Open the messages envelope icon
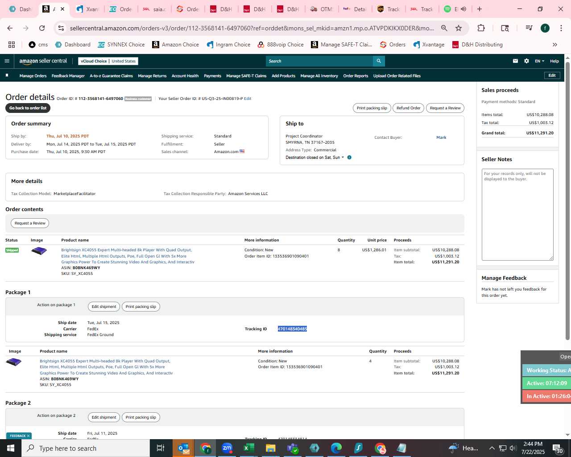571x457 pixels. click(515, 61)
